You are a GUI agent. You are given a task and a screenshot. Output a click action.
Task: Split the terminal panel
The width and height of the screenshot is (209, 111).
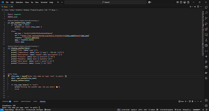[x=190, y=101]
